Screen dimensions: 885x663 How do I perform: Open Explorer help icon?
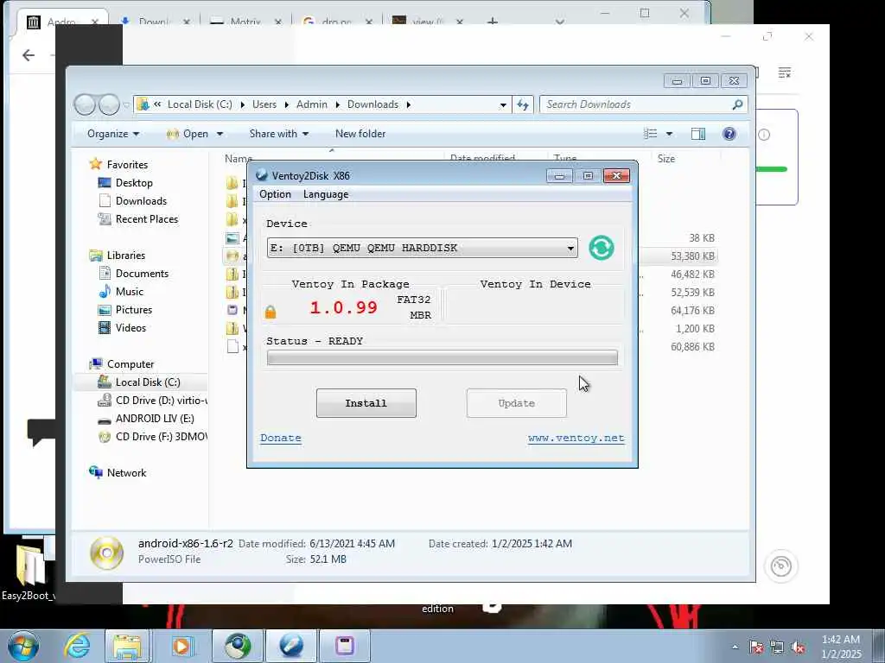pyautogui.click(x=729, y=134)
